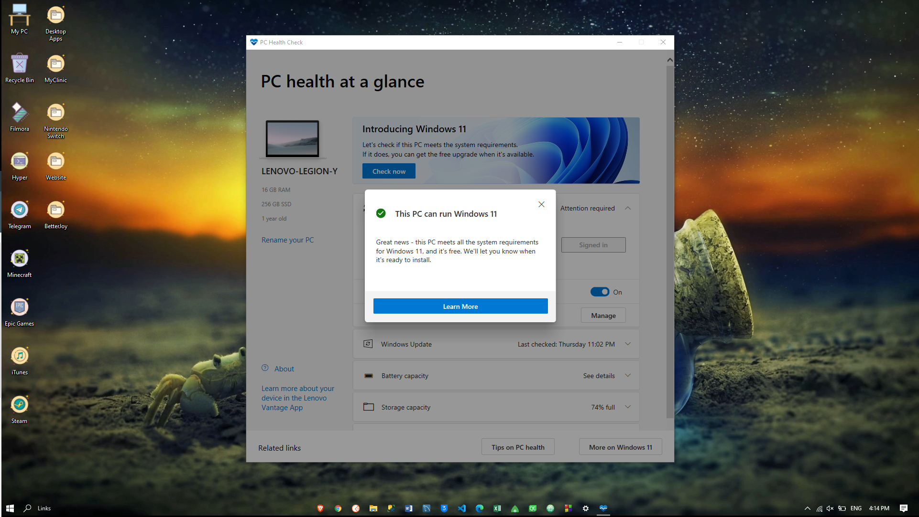Click the Signed in button

(x=593, y=245)
